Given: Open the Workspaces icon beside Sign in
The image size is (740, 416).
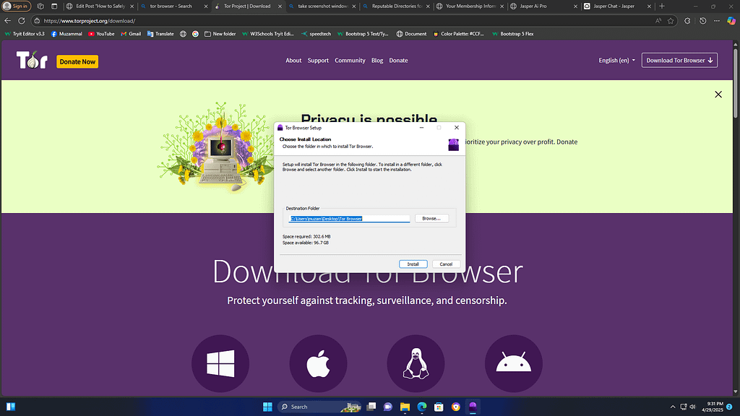Looking at the screenshot, I should point(40,6).
